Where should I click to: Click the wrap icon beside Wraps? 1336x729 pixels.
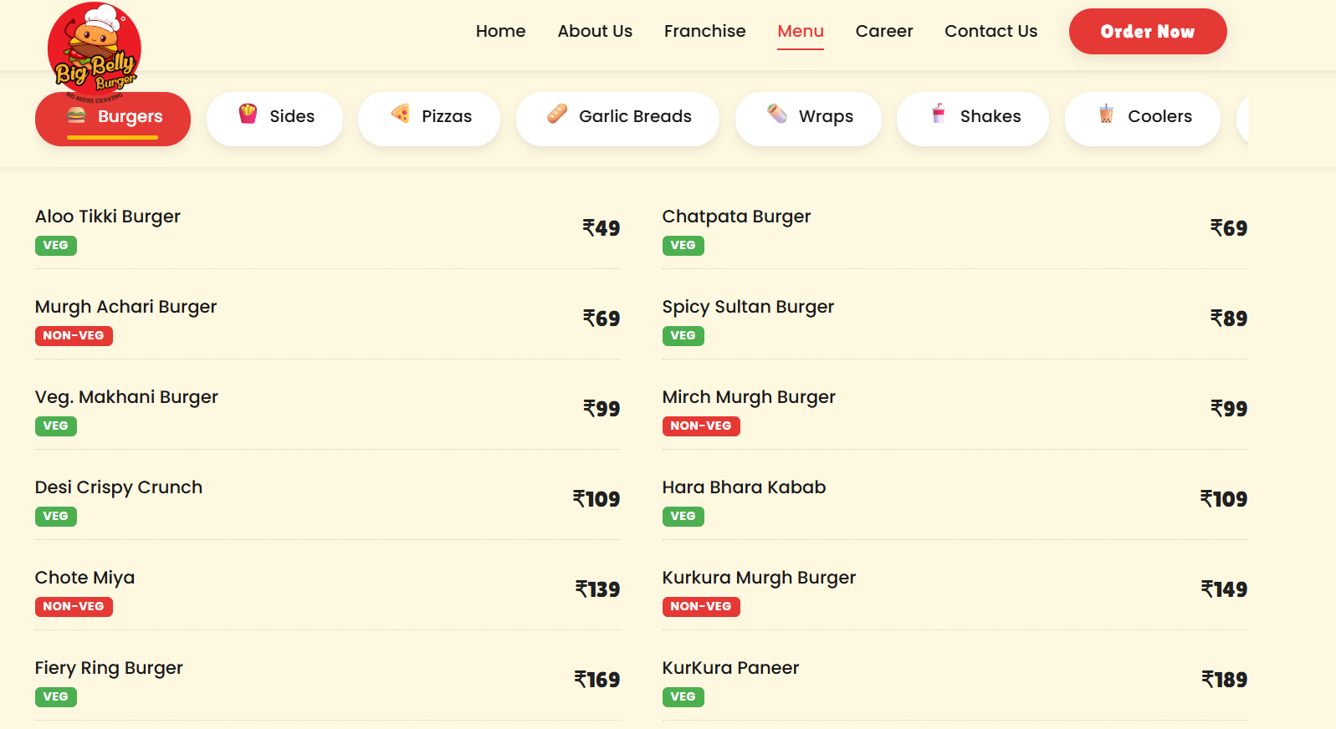point(777,114)
